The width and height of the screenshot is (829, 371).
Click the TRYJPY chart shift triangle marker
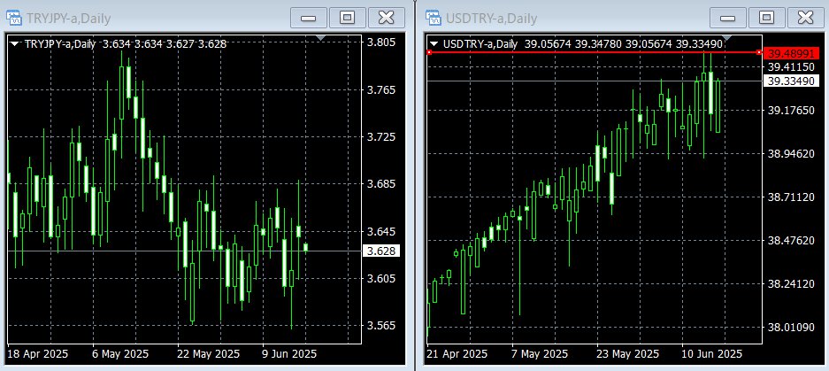320,37
